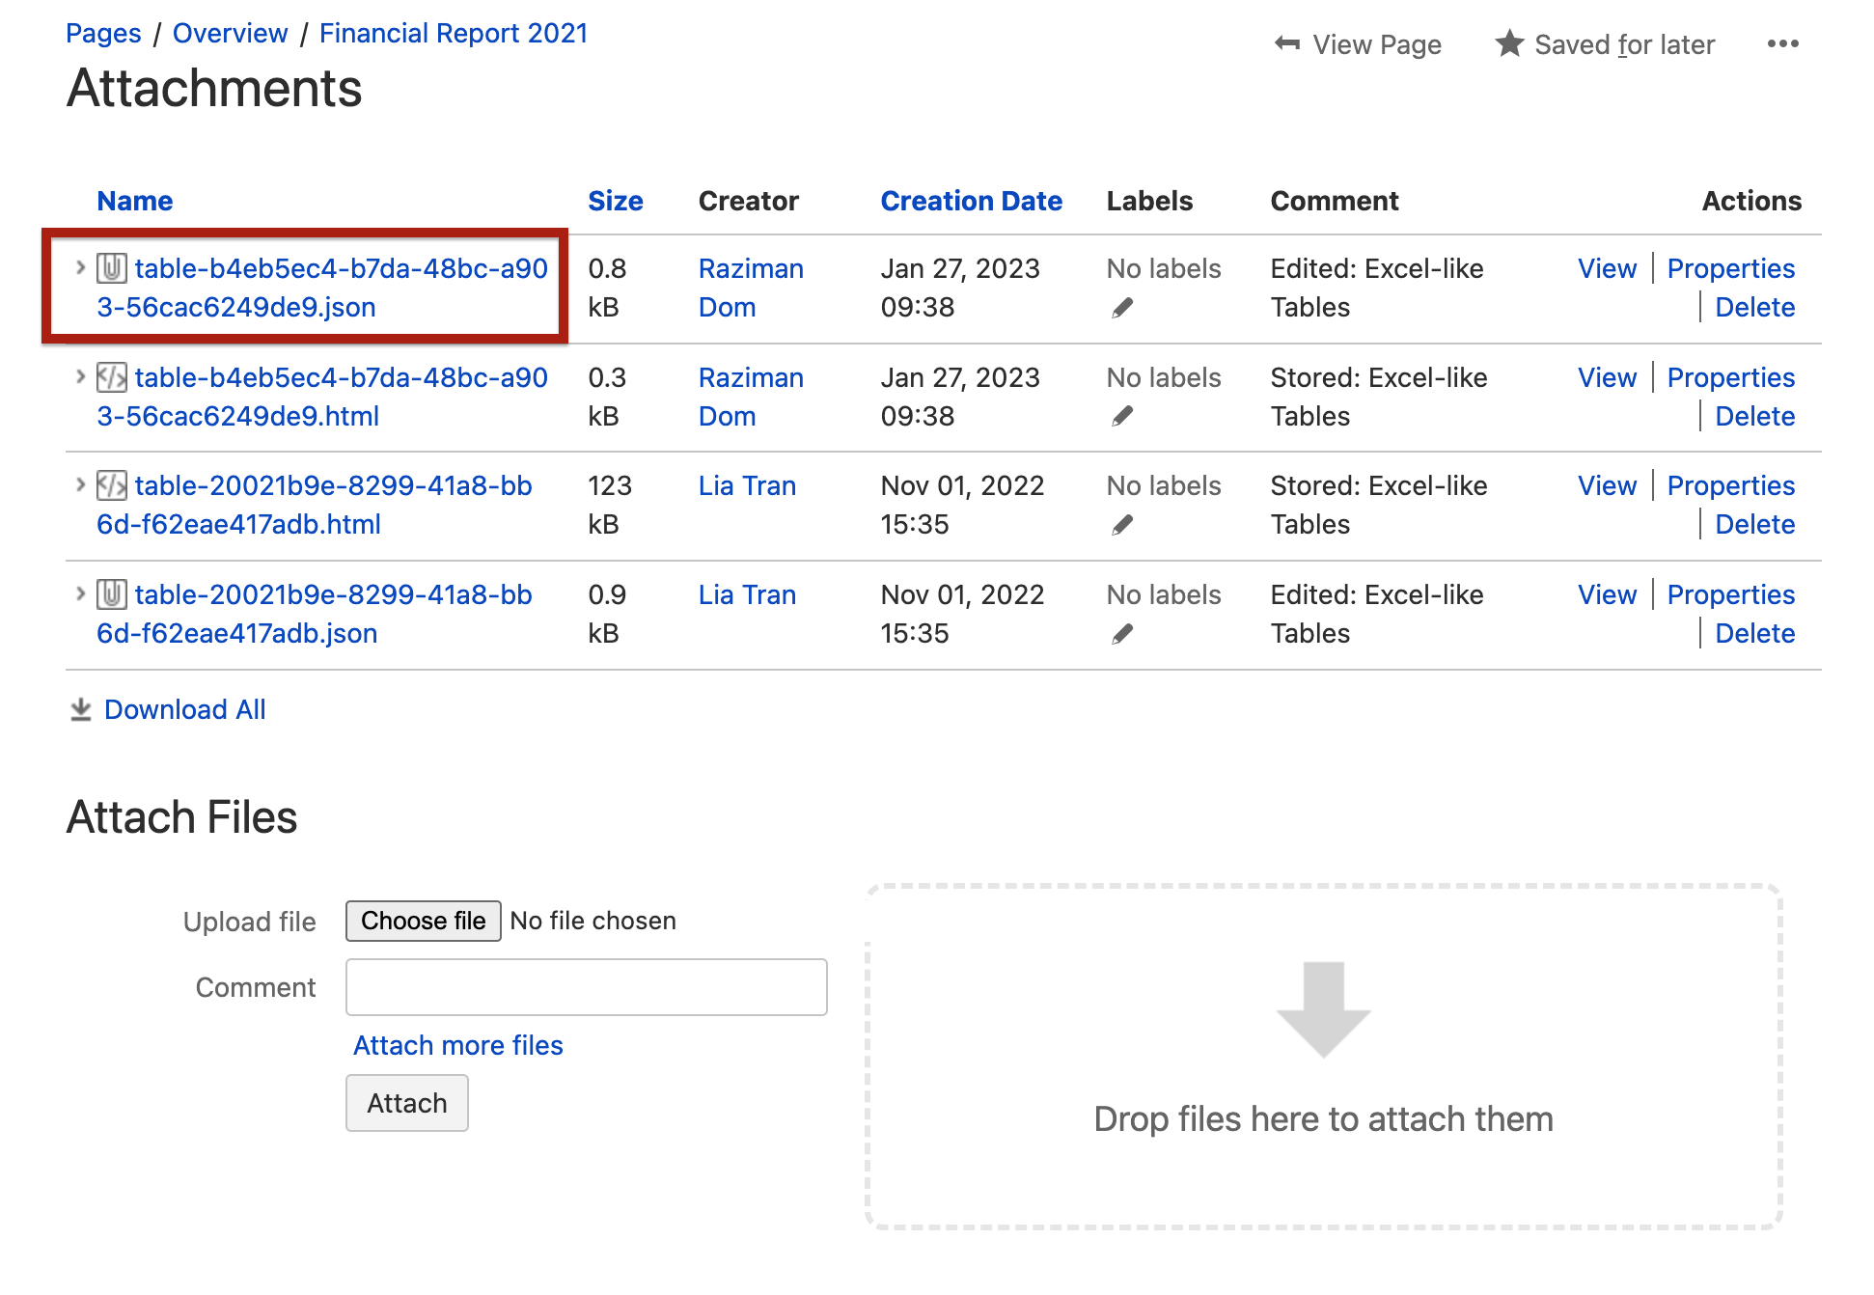This screenshot has height=1295, width=1874.
Task: Click the Attach button
Action: coord(406,1103)
